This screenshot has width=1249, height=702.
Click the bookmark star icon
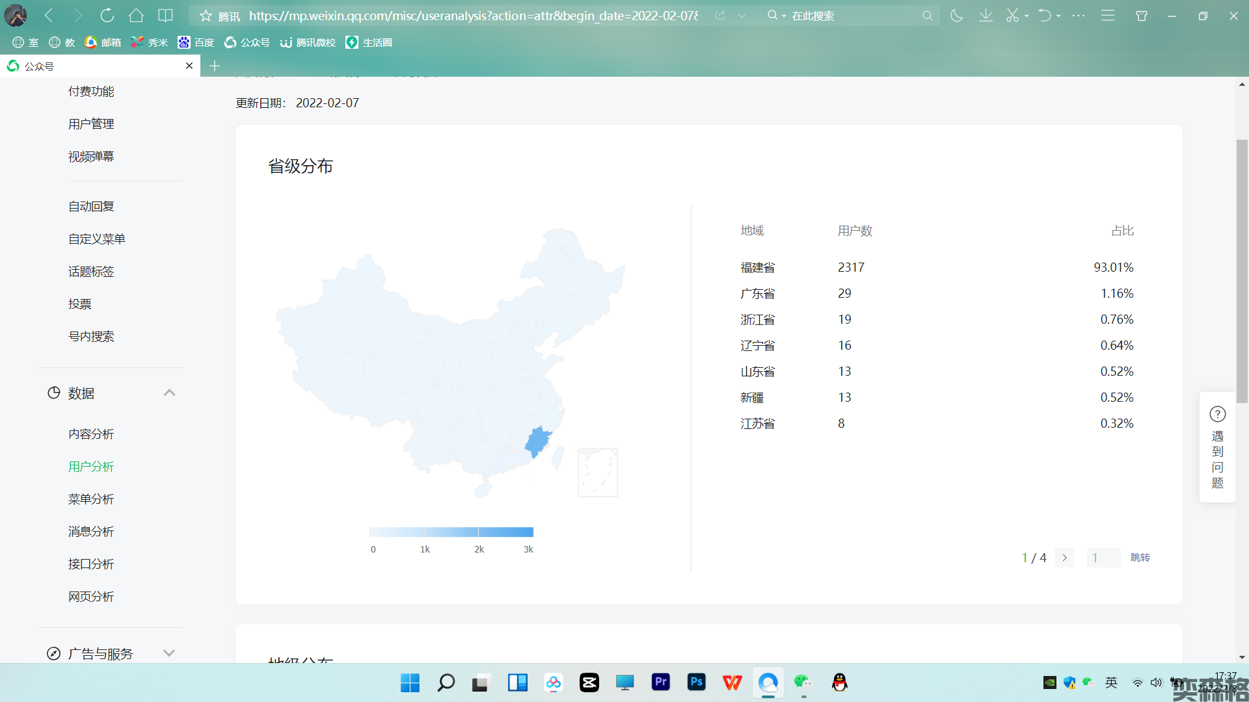tap(206, 16)
